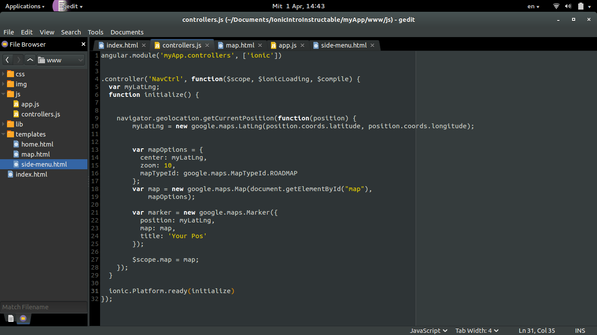The height and width of the screenshot is (335, 597).
Task: Click the Wi-Fi icon in the system tray
Action: tap(556, 6)
